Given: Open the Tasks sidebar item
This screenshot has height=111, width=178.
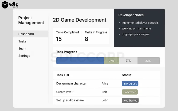Looking at the screenshot, I should [x=22, y=41].
